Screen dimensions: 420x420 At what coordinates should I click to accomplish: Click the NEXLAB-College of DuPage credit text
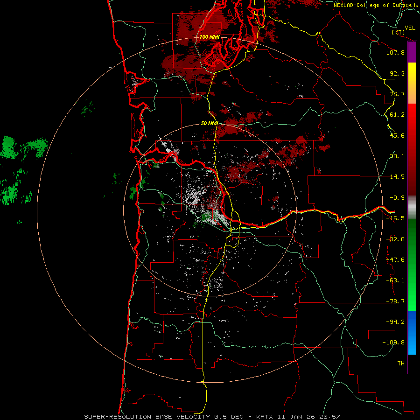click(375, 5)
